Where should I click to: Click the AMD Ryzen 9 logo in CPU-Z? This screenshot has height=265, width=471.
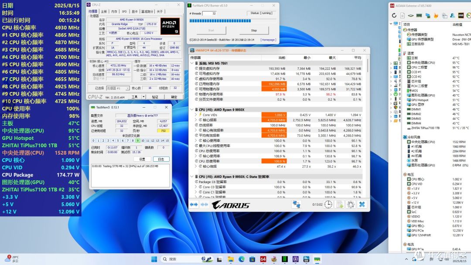(170, 26)
